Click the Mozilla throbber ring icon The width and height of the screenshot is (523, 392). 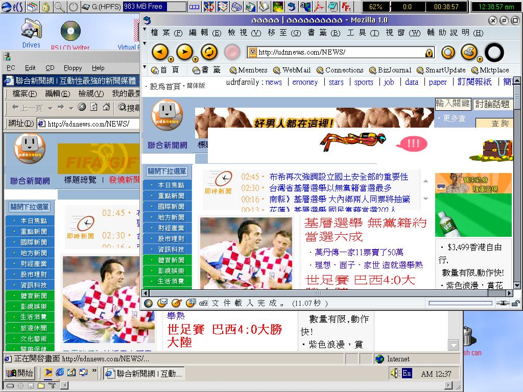pyautogui.click(x=494, y=53)
